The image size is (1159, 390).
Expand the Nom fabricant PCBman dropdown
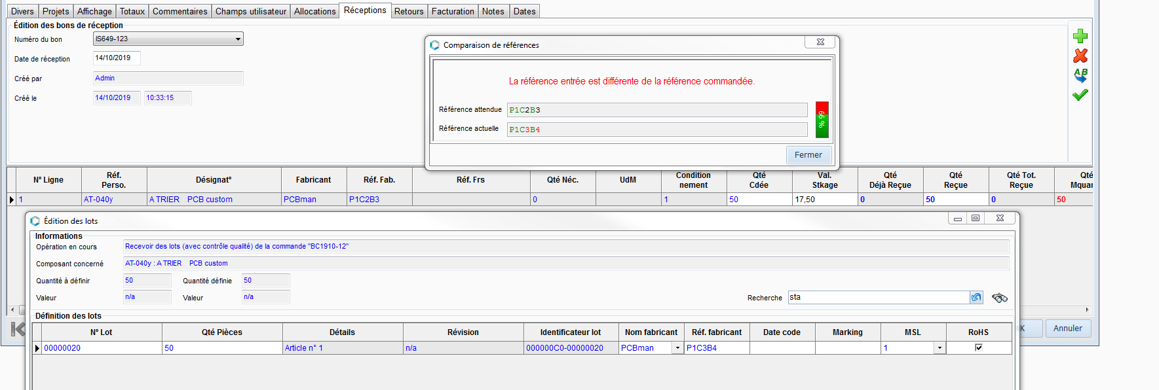(x=677, y=348)
